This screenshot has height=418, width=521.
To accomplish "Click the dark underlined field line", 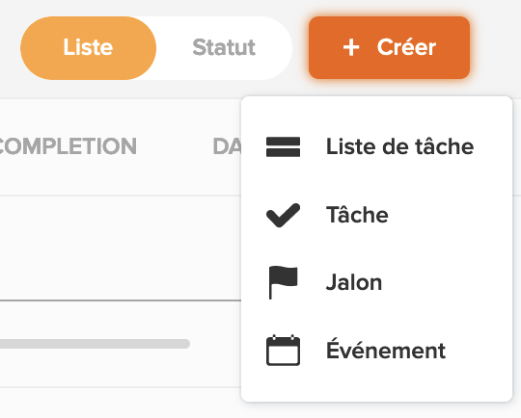I will tap(121, 300).
